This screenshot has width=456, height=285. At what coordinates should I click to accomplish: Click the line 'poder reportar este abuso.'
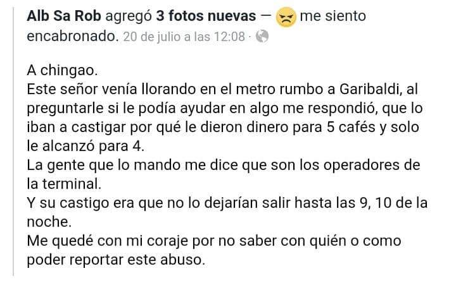(x=116, y=260)
